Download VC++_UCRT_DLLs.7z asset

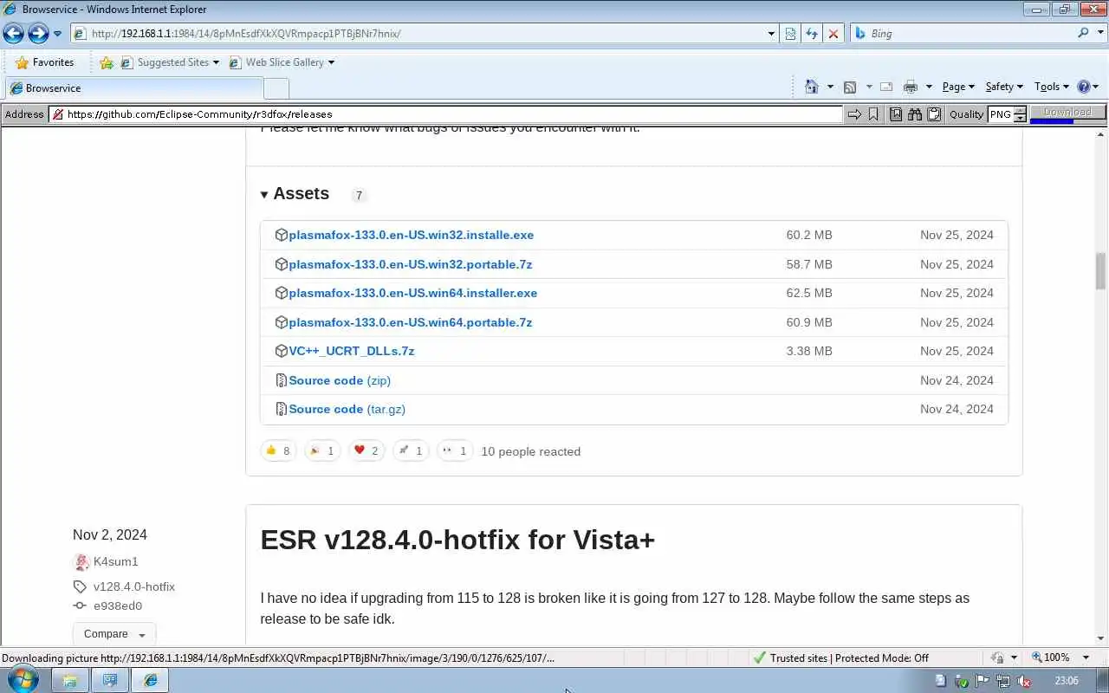(x=351, y=351)
